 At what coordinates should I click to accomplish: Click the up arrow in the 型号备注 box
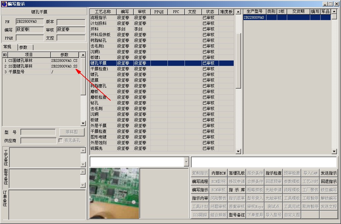point(83,172)
